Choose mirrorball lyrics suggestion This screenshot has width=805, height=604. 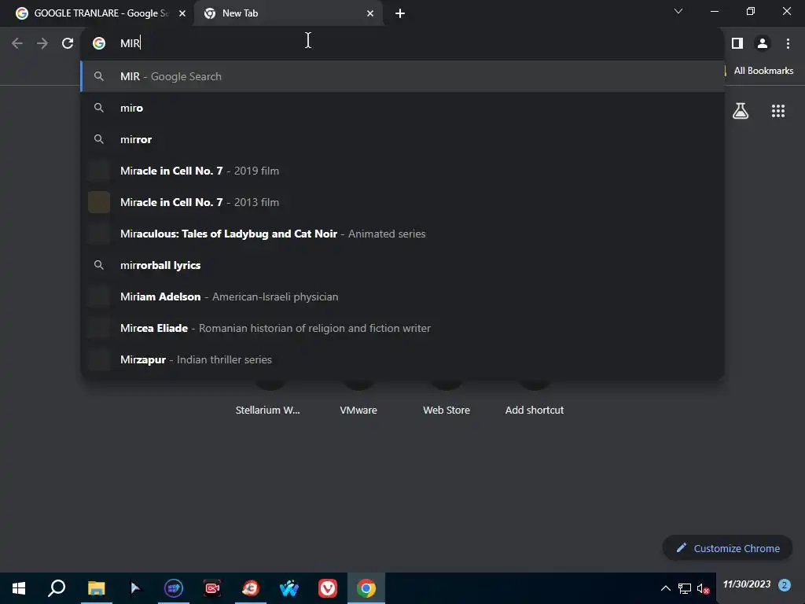pyautogui.click(x=402, y=265)
